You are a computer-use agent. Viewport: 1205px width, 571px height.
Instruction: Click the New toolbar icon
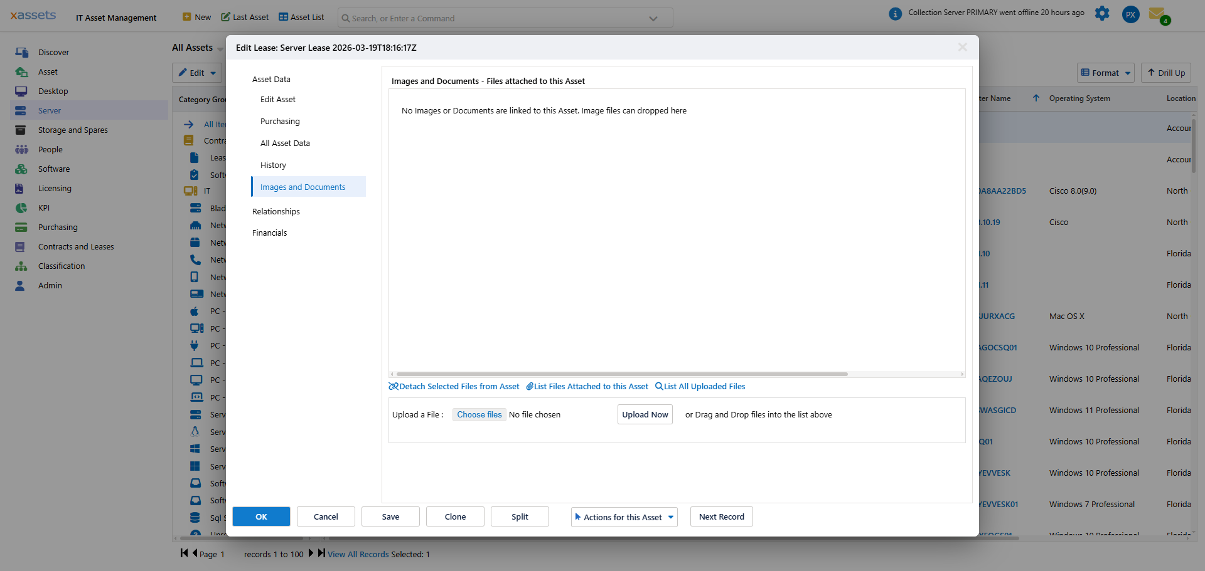pos(196,17)
